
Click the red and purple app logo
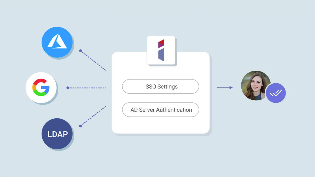coord(161,50)
